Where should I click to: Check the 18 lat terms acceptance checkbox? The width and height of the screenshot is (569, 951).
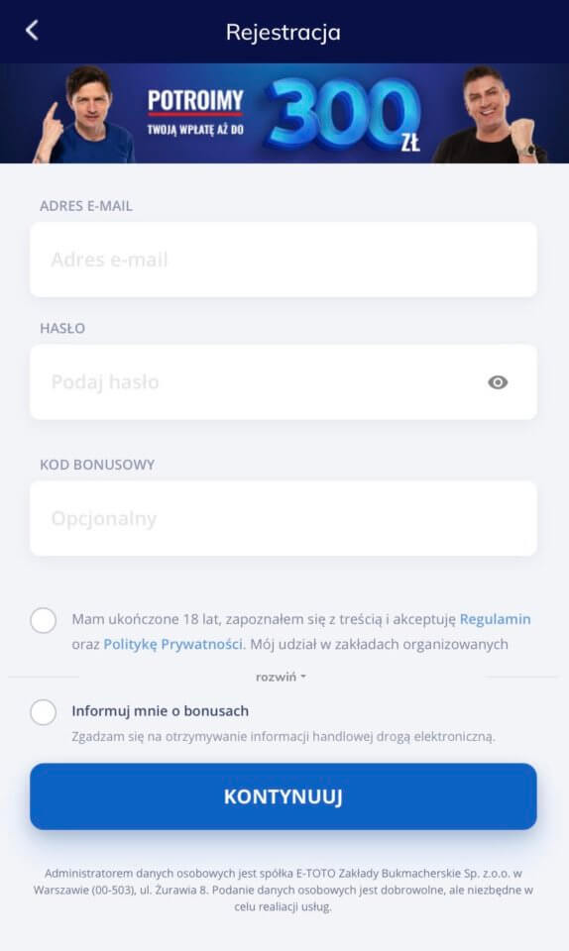[x=43, y=620]
